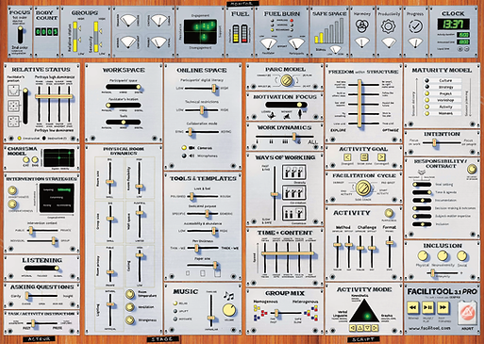The width and height of the screenshot is (484, 344).
Task: Toggle the Goal setting switch in Responsibility/Contract
Action: click(x=422, y=185)
